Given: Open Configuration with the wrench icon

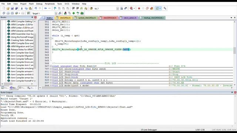Looking at the screenshot, I should click(165, 8).
